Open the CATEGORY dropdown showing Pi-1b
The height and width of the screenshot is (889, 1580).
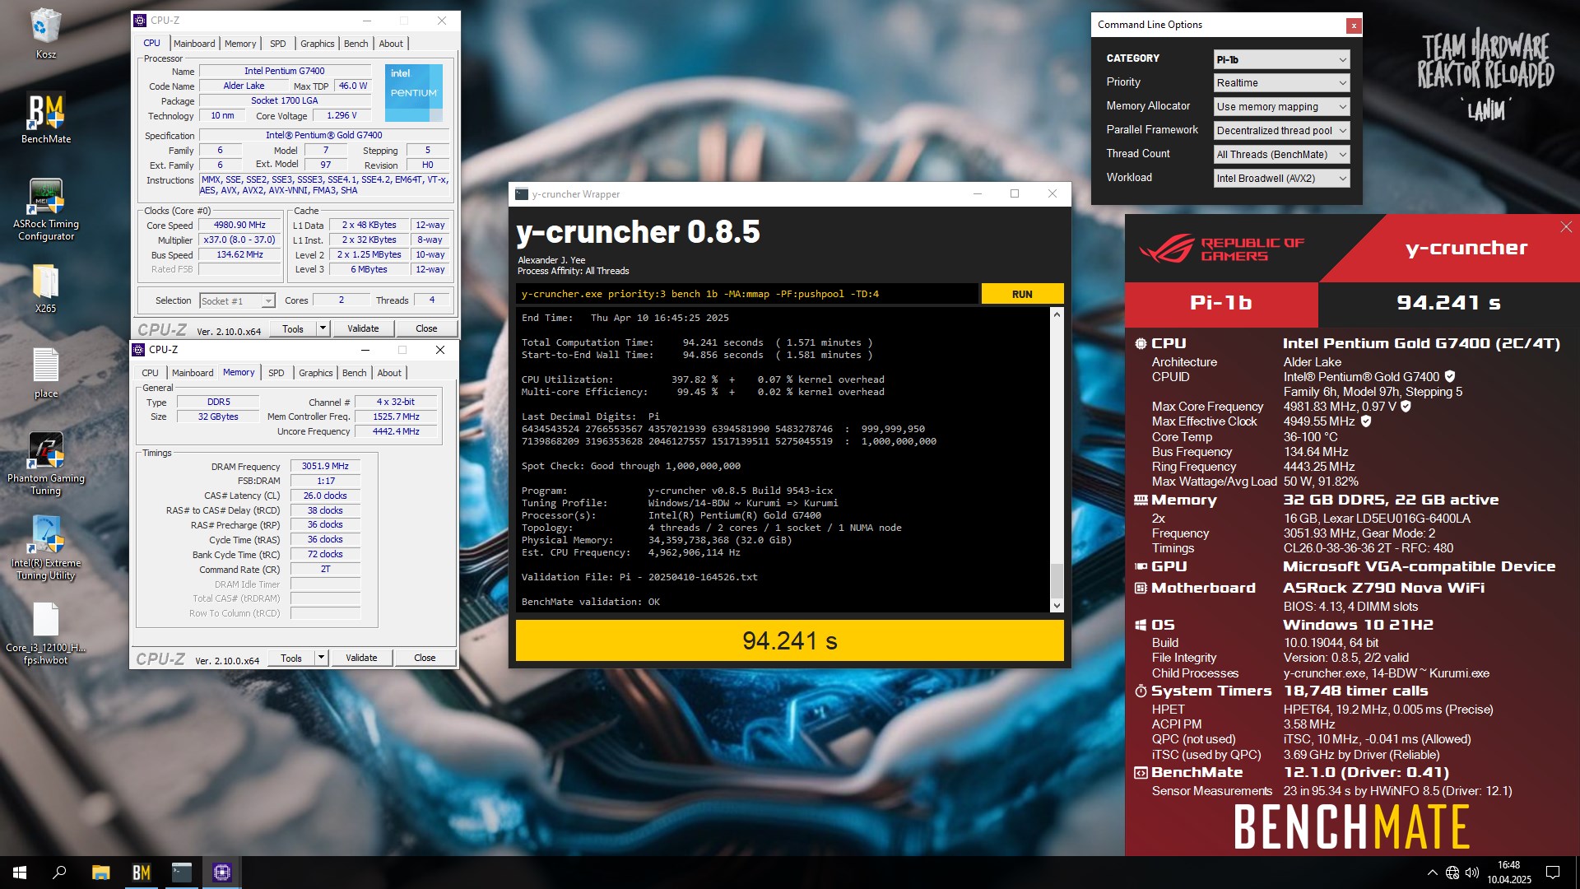(x=1281, y=59)
